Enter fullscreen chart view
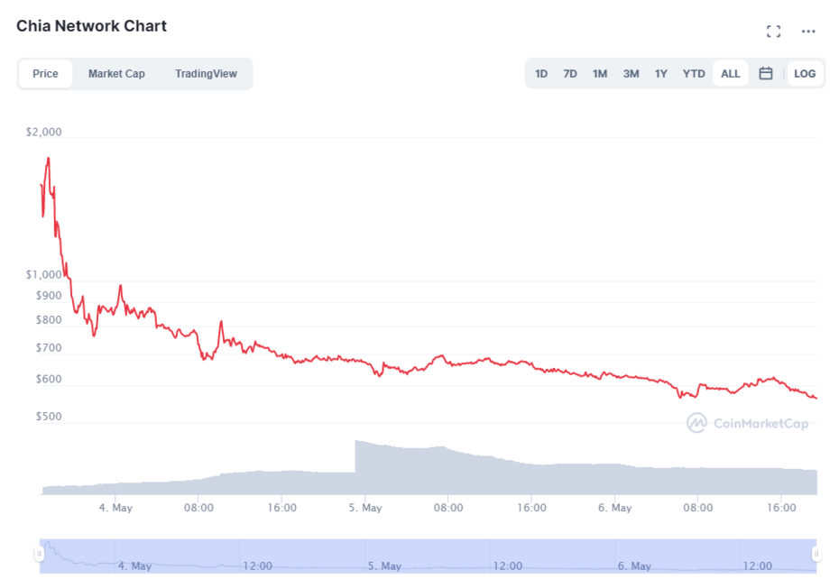839x588 pixels. [x=773, y=32]
